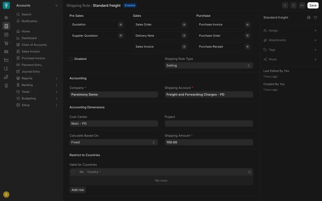Select the calculator Accounts module icon
Image resolution: width=322 pixels, height=201 pixels.
click(x=6, y=26)
